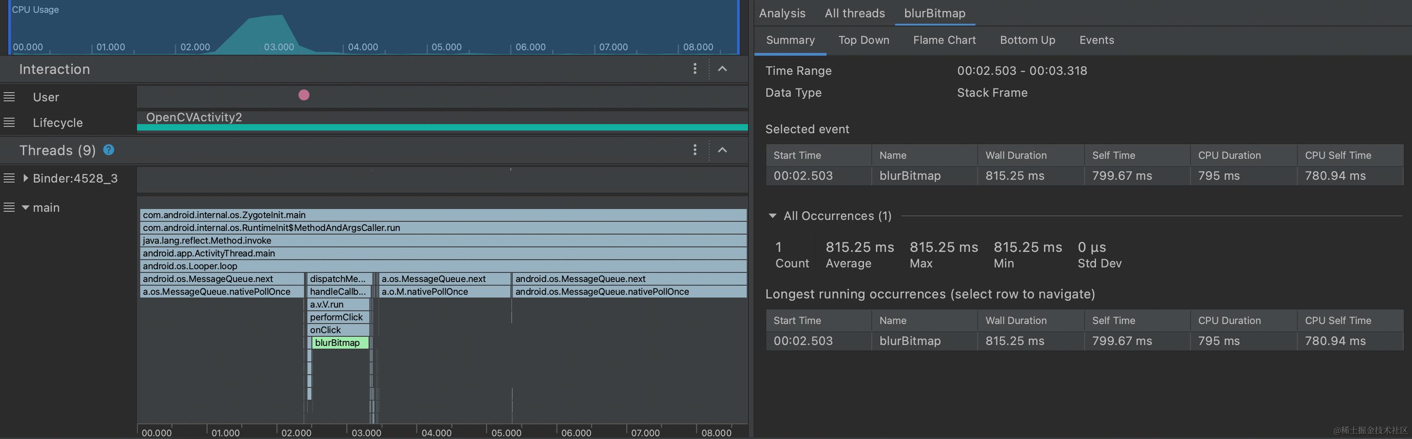Collapse the All Occurrences section
The height and width of the screenshot is (439, 1412).
772,216
